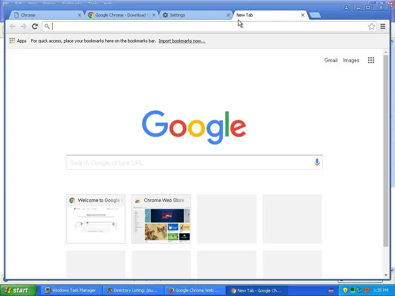Screen dimensions: 395x296
Task: Click Import bookmarks now link
Action: tap(182, 41)
